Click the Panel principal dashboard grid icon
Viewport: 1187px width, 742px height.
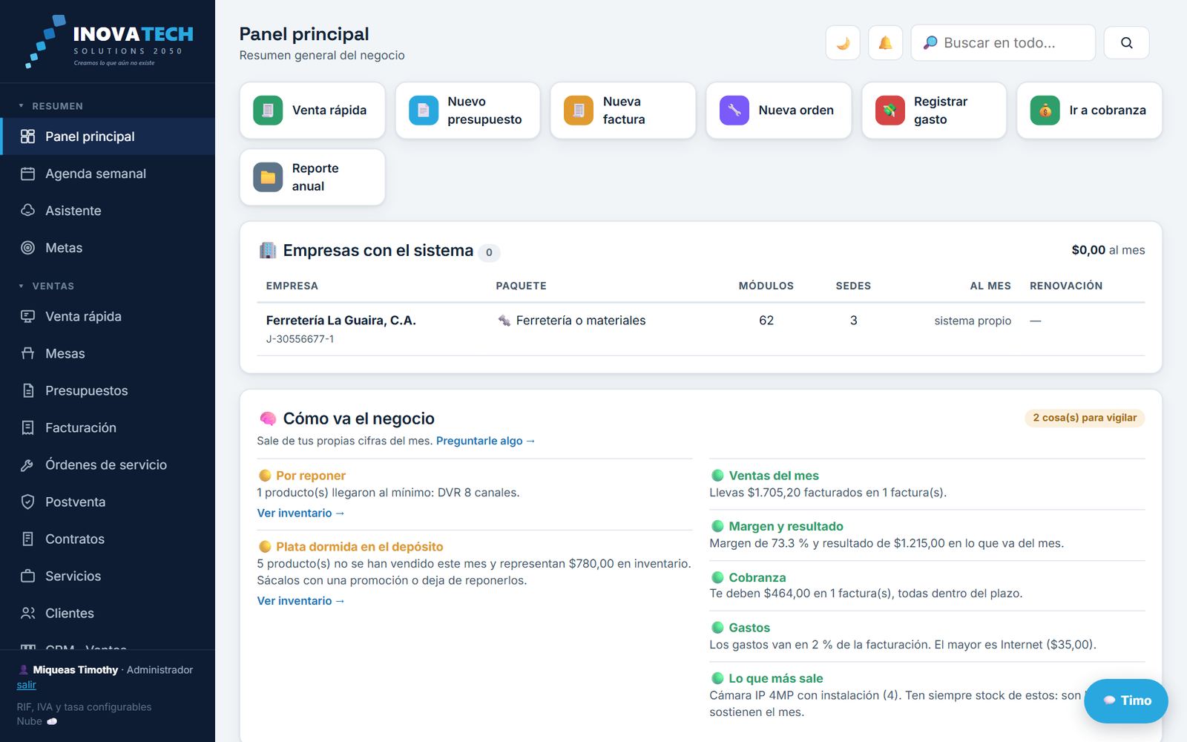[27, 137]
